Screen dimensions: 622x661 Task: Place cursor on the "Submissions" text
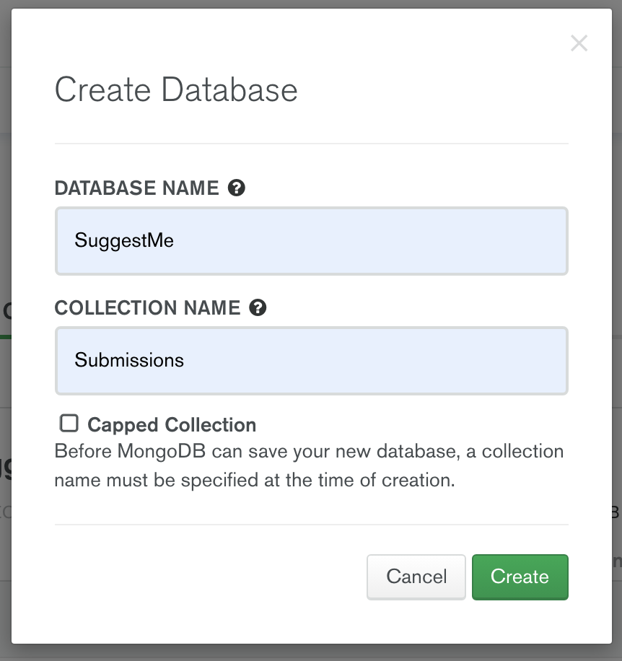129,360
